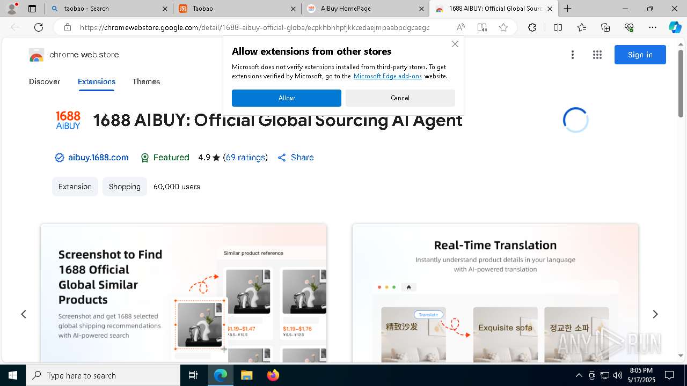The image size is (687, 386).
Task: Open the Collections icon
Action: pos(605,27)
